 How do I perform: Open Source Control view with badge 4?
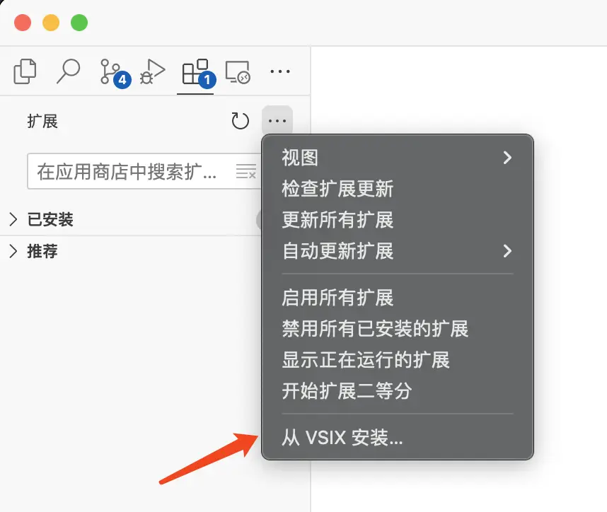tap(112, 72)
